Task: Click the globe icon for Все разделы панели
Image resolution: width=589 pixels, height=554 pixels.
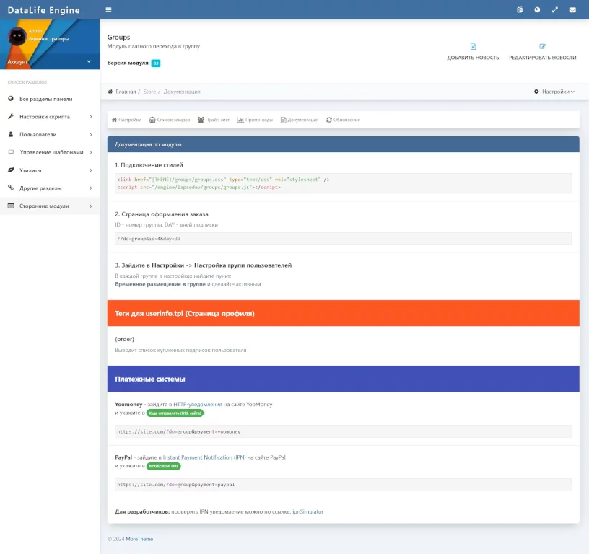Action: pos(11,99)
